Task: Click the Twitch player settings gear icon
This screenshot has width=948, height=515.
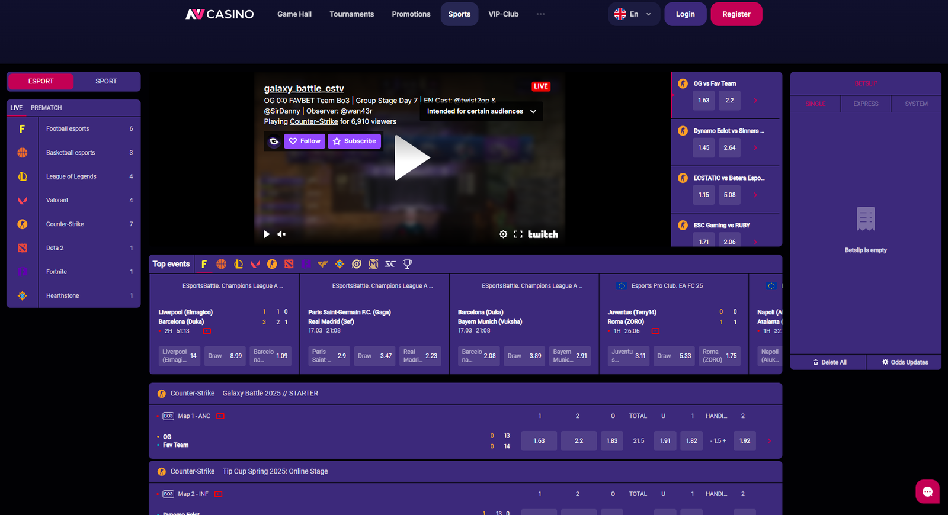Action: 503,234
